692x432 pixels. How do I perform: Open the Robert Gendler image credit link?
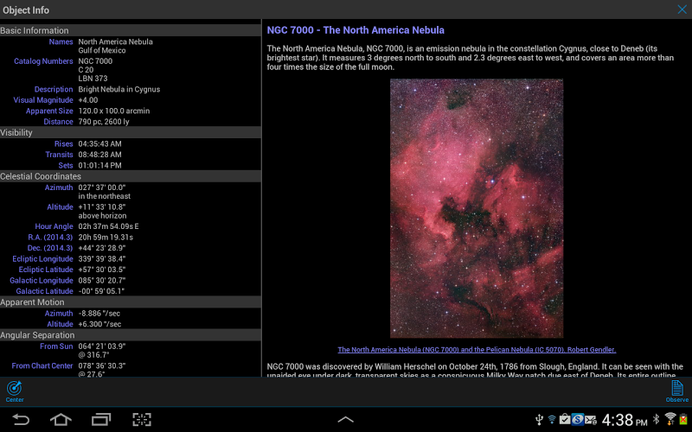click(477, 350)
